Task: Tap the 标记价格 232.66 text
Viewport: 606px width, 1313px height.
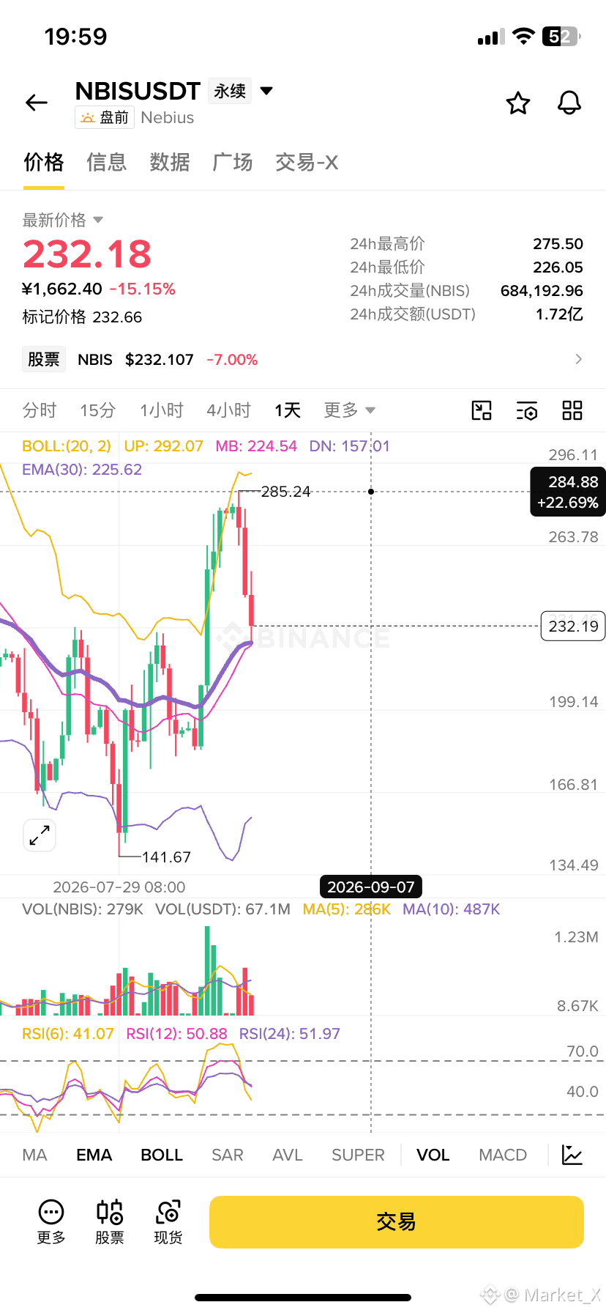Action: (x=82, y=317)
